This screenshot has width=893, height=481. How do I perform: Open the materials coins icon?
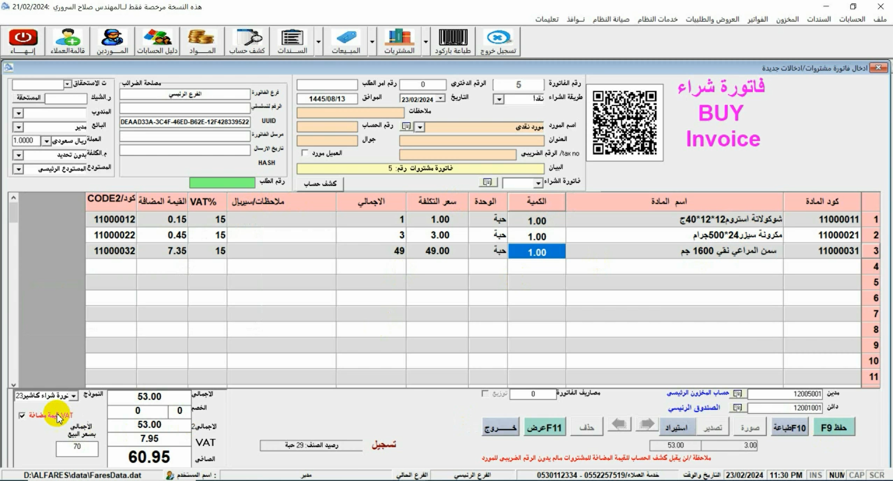click(x=202, y=41)
